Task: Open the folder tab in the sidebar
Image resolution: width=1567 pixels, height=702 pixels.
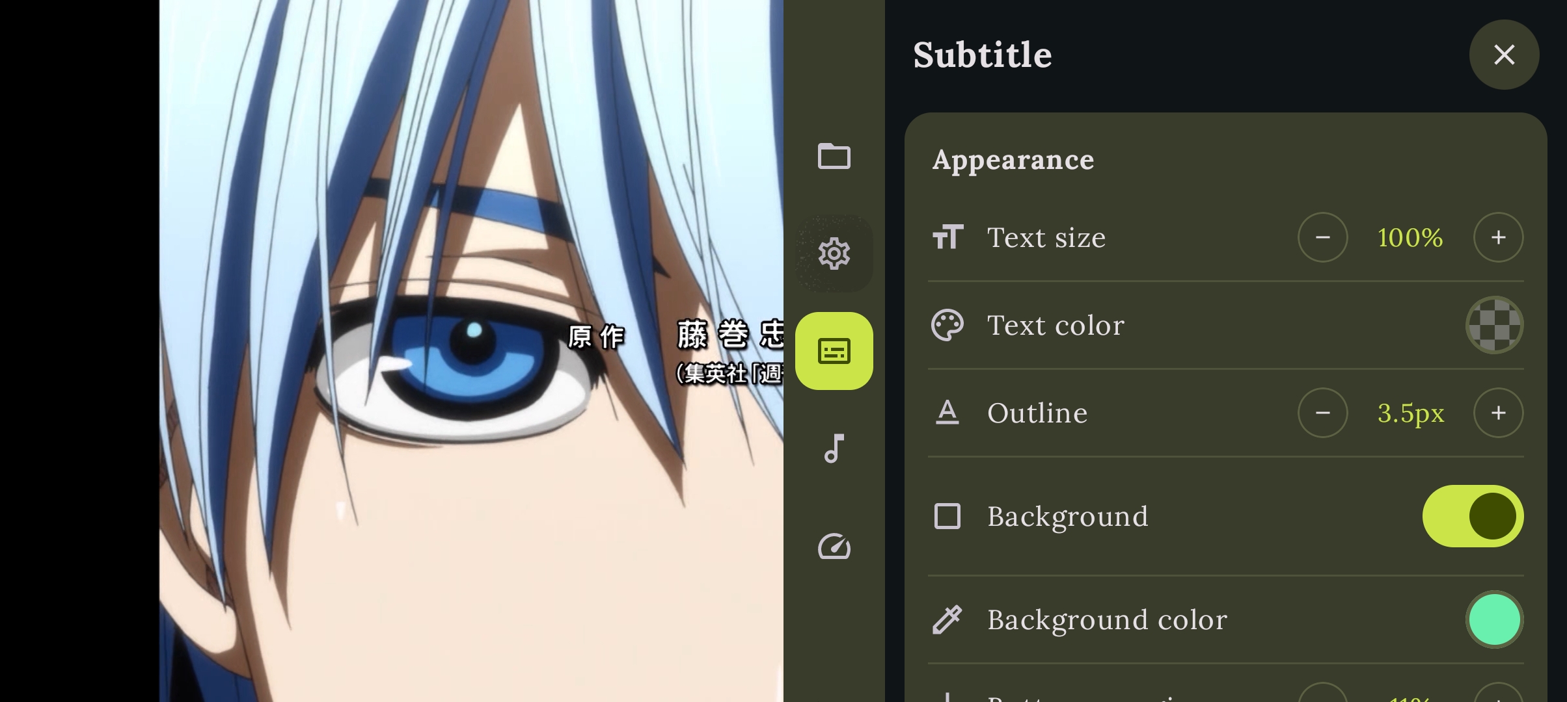Action: (x=834, y=156)
